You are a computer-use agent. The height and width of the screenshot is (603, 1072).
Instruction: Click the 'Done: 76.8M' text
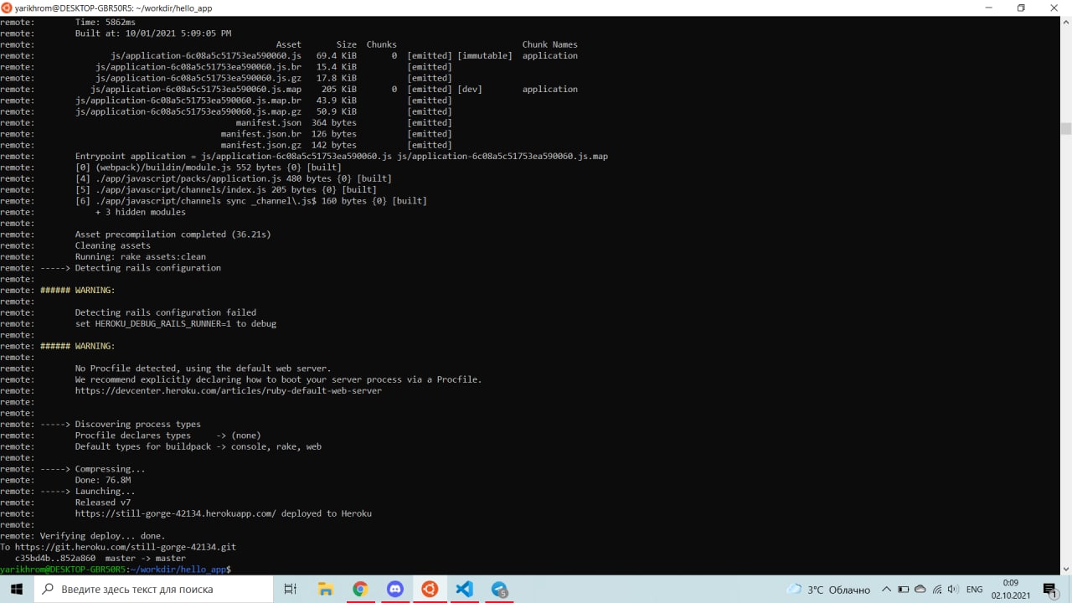(103, 480)
